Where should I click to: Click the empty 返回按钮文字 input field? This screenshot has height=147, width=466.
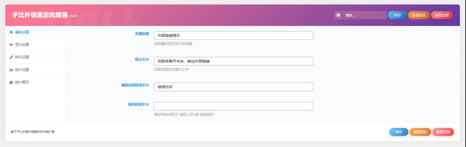(x=233, y=106)
